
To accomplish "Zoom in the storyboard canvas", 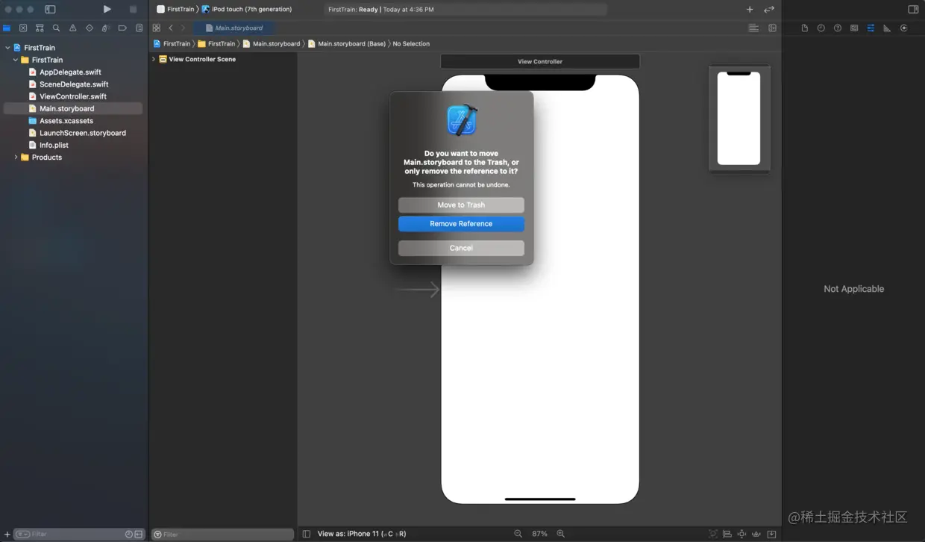I will [x=561, y=534].
